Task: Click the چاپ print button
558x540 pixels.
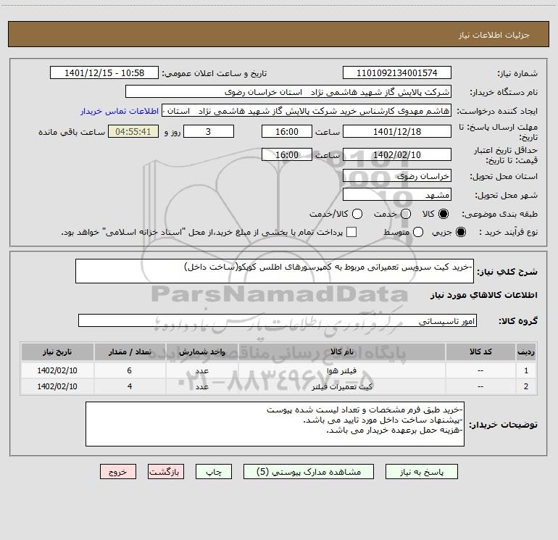Action: pyautogui.click(x=214, y=472)
